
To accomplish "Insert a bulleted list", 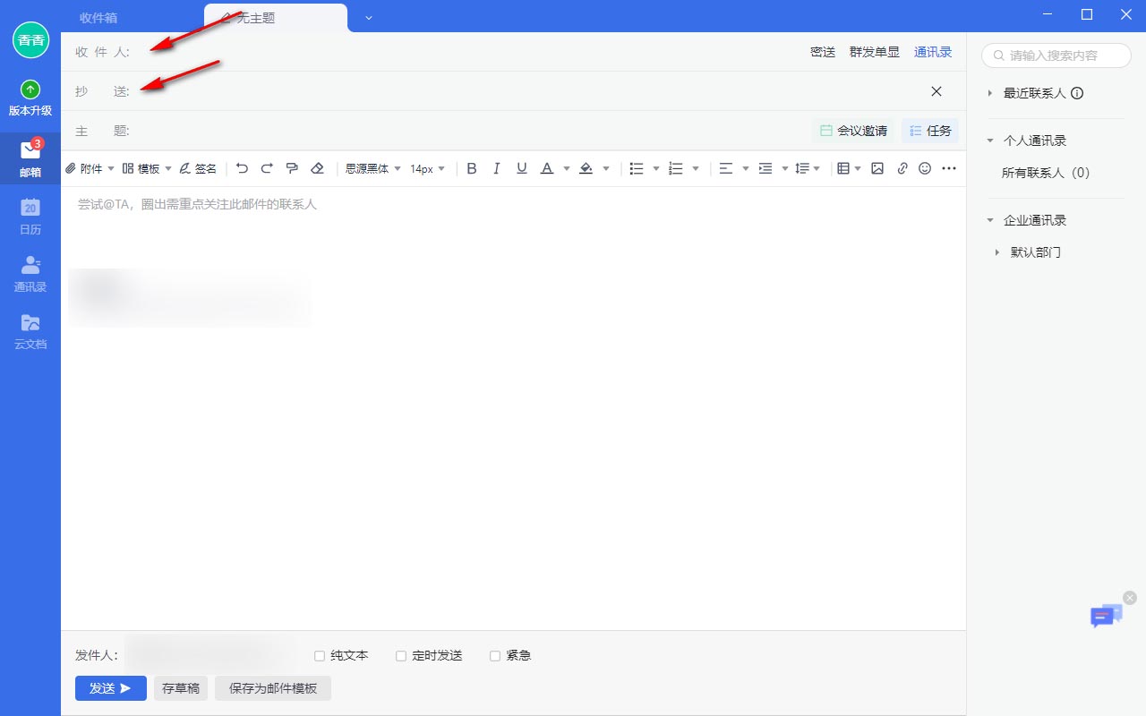I will 637,168.
